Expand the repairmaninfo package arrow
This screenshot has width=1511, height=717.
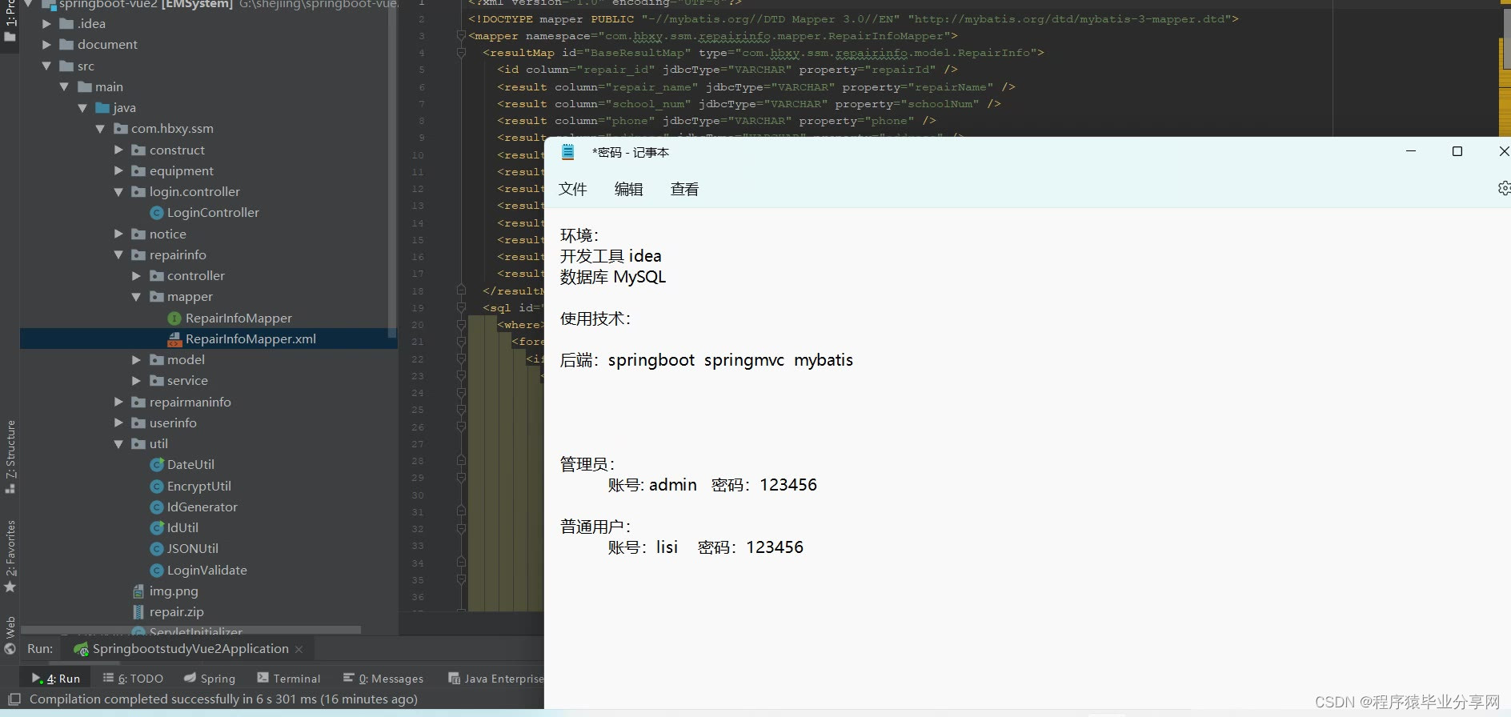point(118,402)
